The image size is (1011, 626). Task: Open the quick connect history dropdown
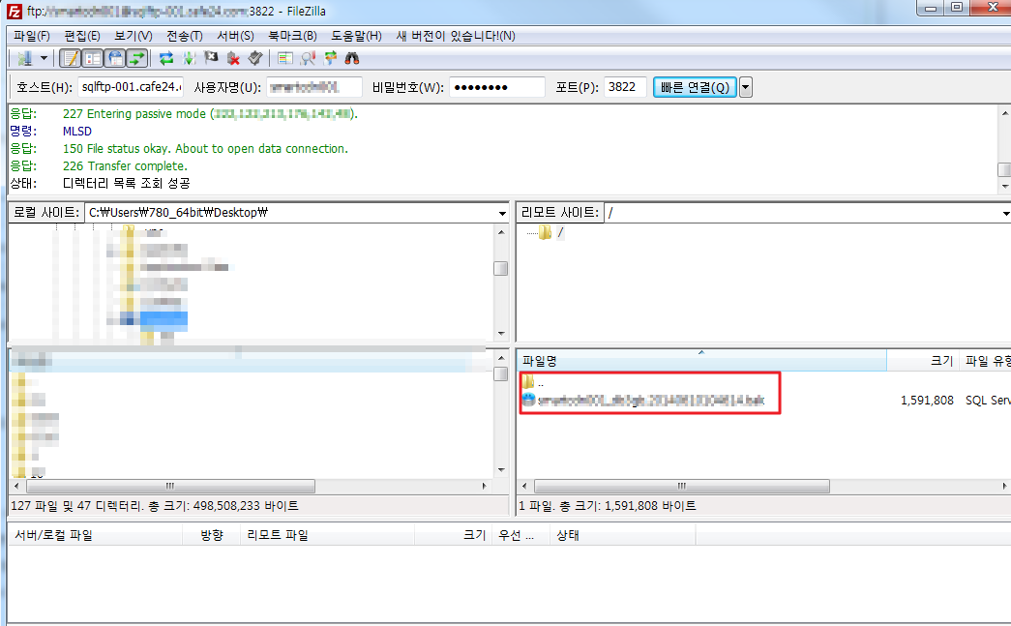(745, 87)
